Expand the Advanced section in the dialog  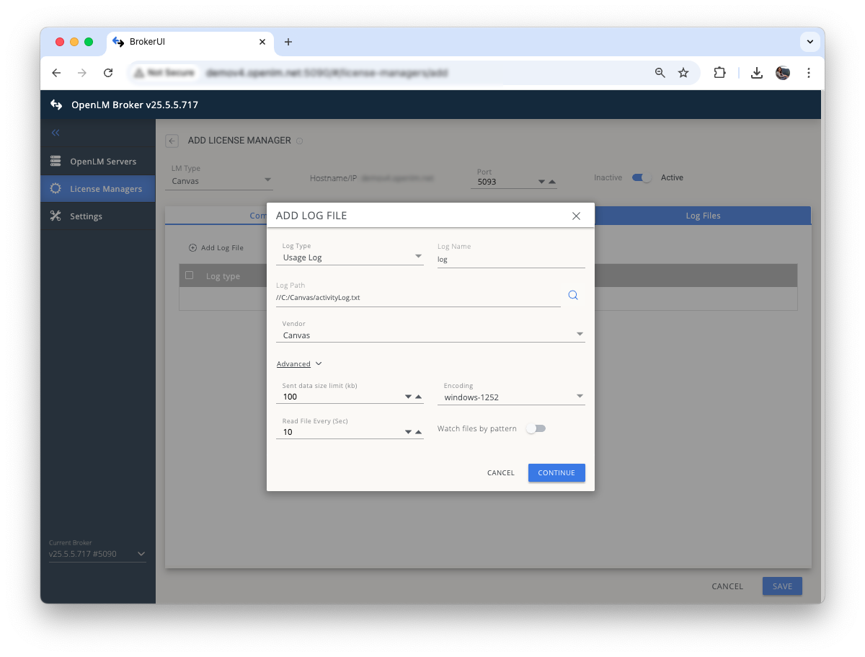click(299, 363)
